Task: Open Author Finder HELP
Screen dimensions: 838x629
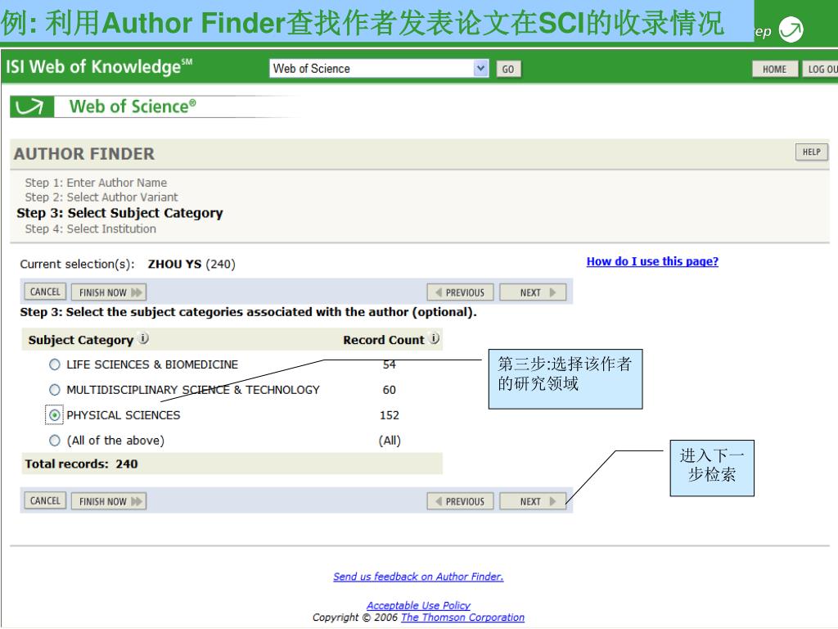Action: pyautogui.click(x=811, y=152)
